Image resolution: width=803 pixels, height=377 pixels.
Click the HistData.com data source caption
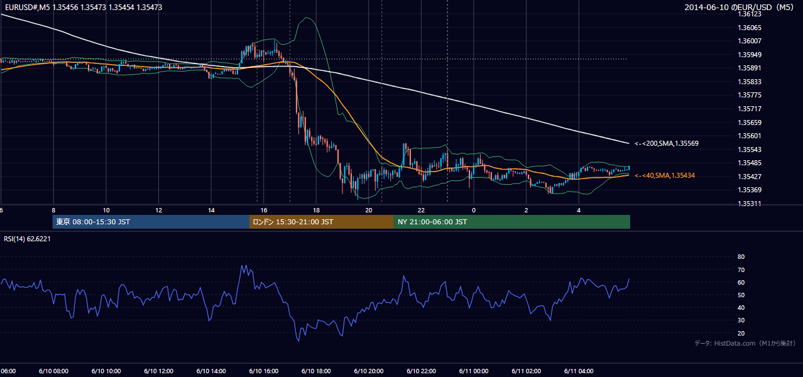pos(745,343)
